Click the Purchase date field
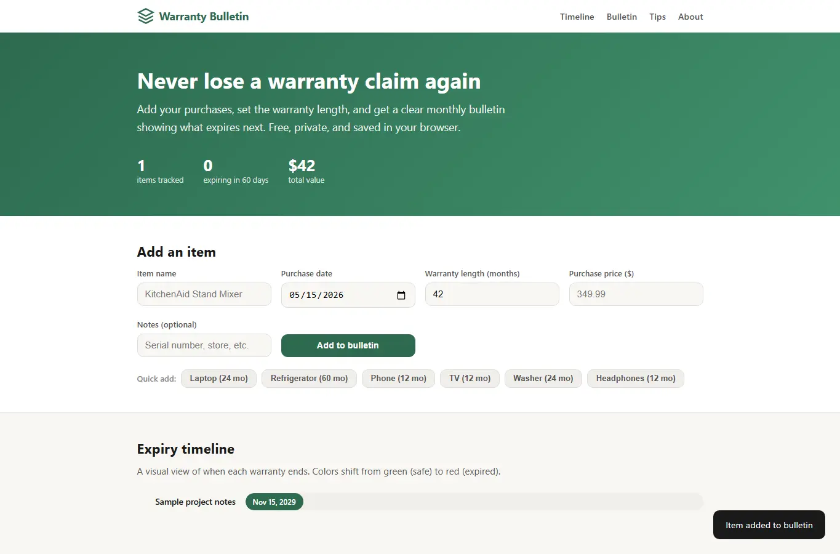 [348, 295]
